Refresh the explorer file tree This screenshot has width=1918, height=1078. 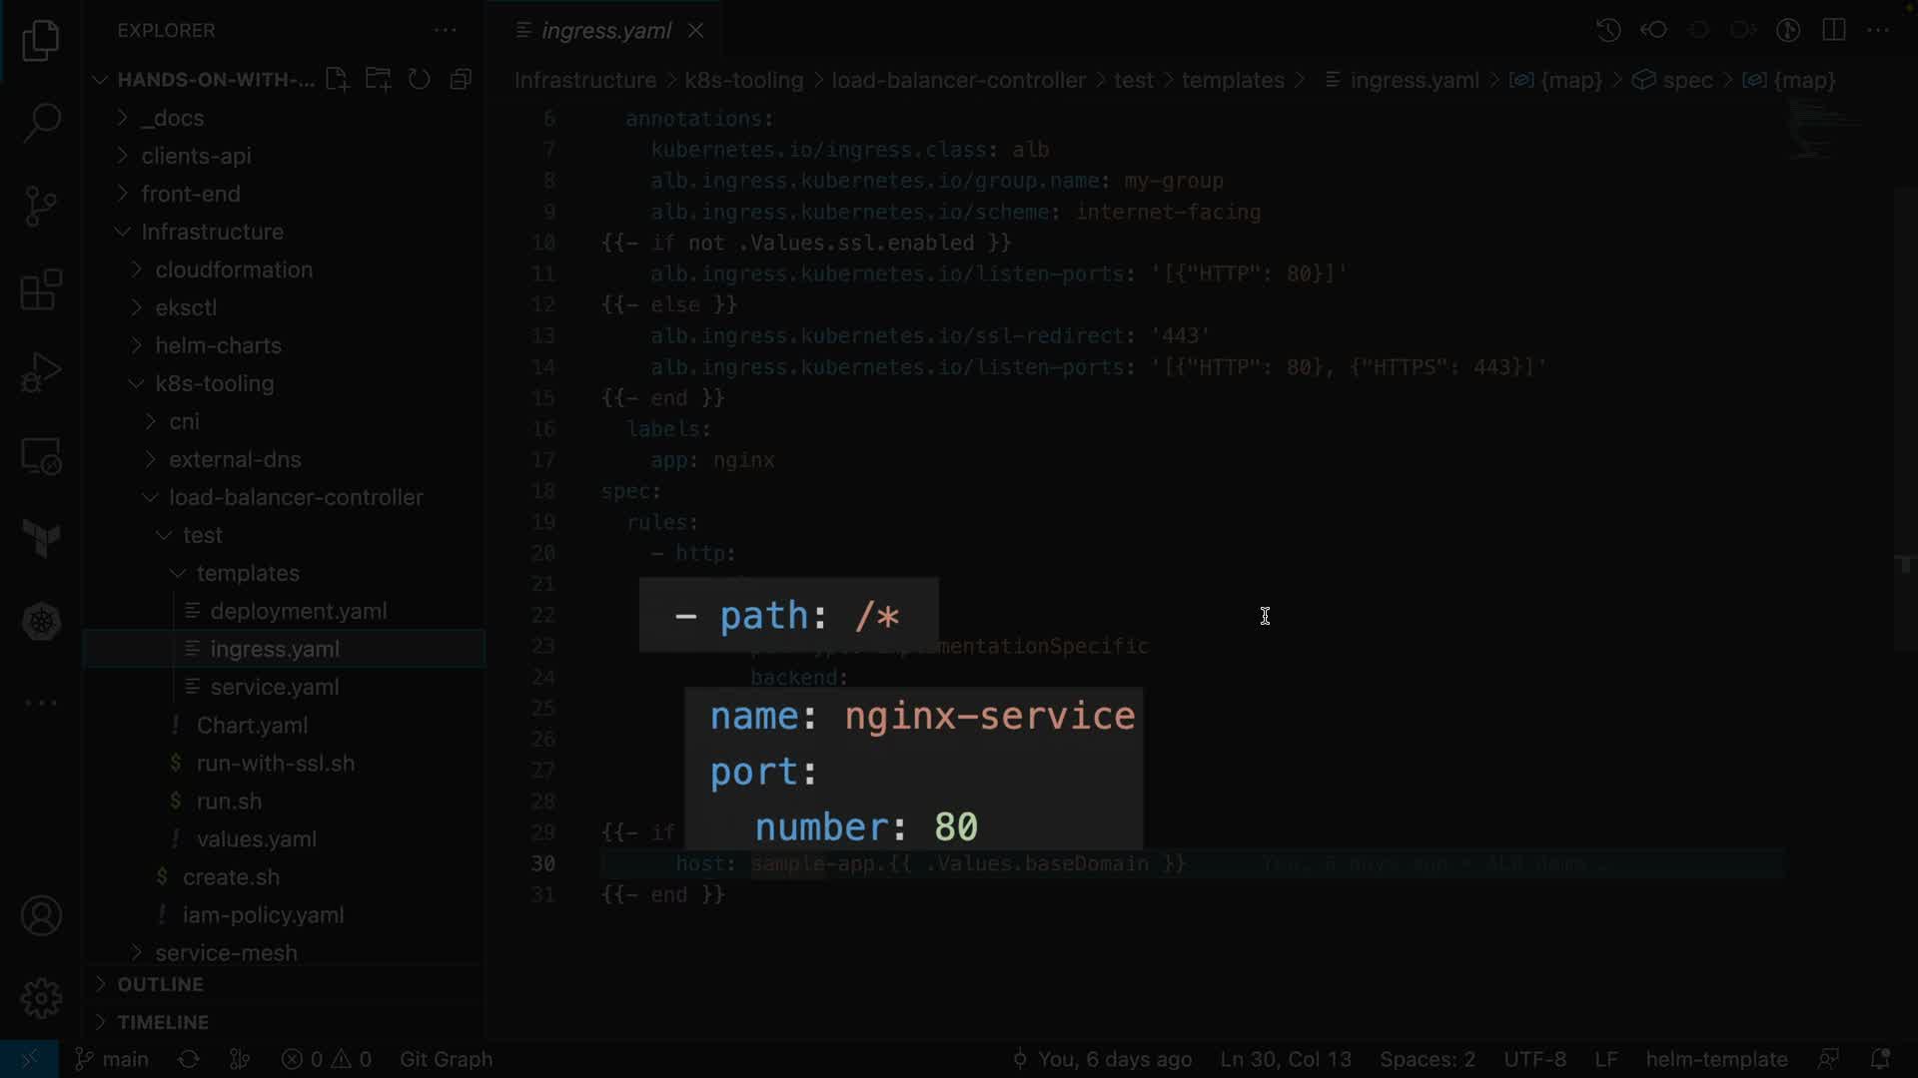pyautogui.click(x=420, y=80)
